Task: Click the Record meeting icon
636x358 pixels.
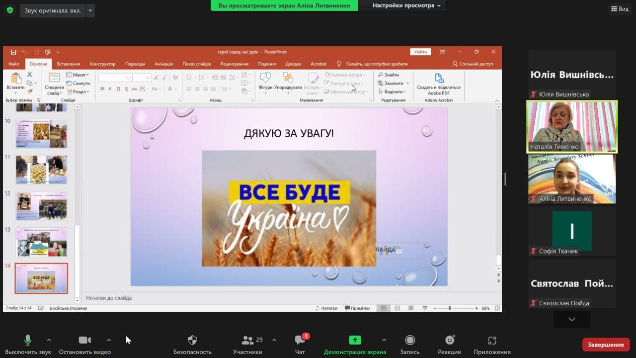Action: tap(410, 341)
